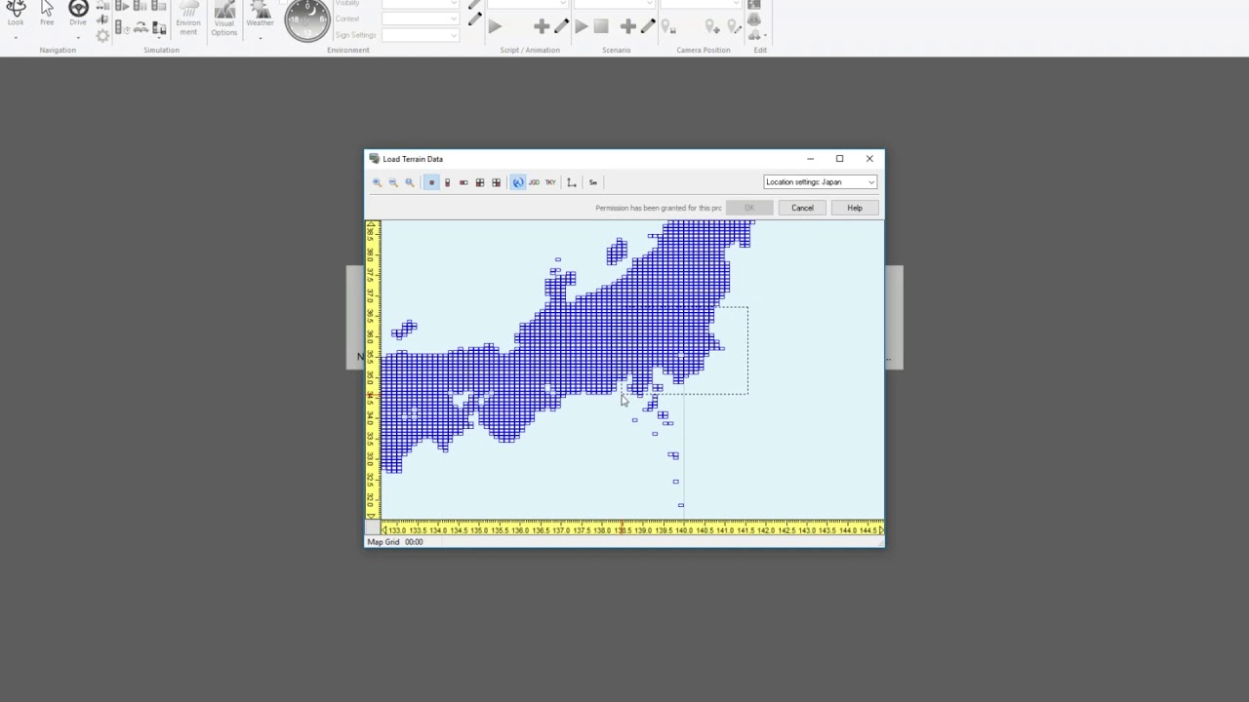Add a new script in Script / Animation
1249x702 pixels.
542,26
